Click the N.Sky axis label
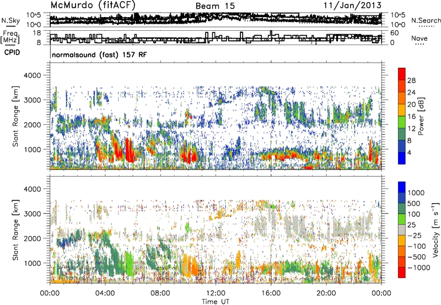The image size is (441, 305). [x=10, y=20]
